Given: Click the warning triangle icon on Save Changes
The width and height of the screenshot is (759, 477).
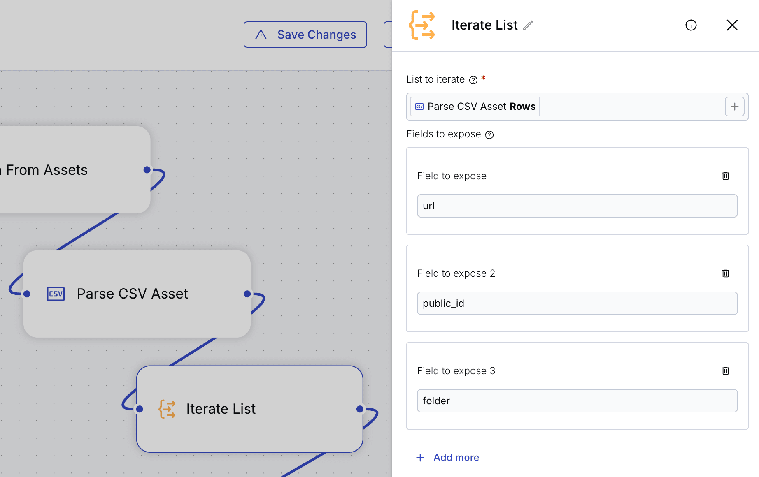Looking at the screenshot, I should pyautogui.click(x=261, y=35).
